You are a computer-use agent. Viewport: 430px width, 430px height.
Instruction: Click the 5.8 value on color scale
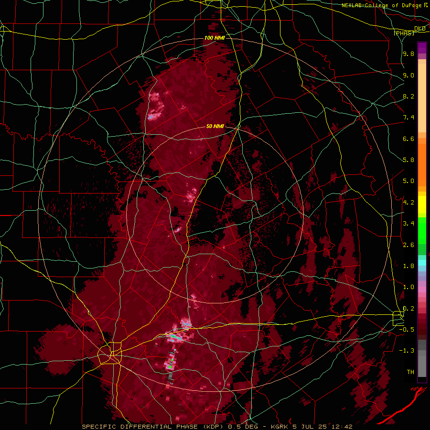(x=408, y=160)
